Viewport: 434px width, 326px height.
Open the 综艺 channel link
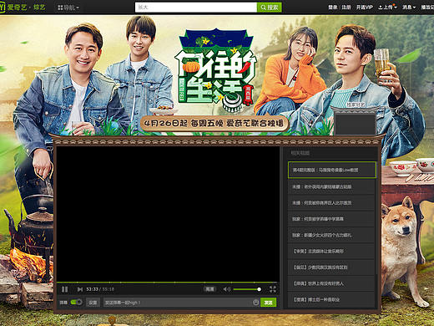coord(39,8)
